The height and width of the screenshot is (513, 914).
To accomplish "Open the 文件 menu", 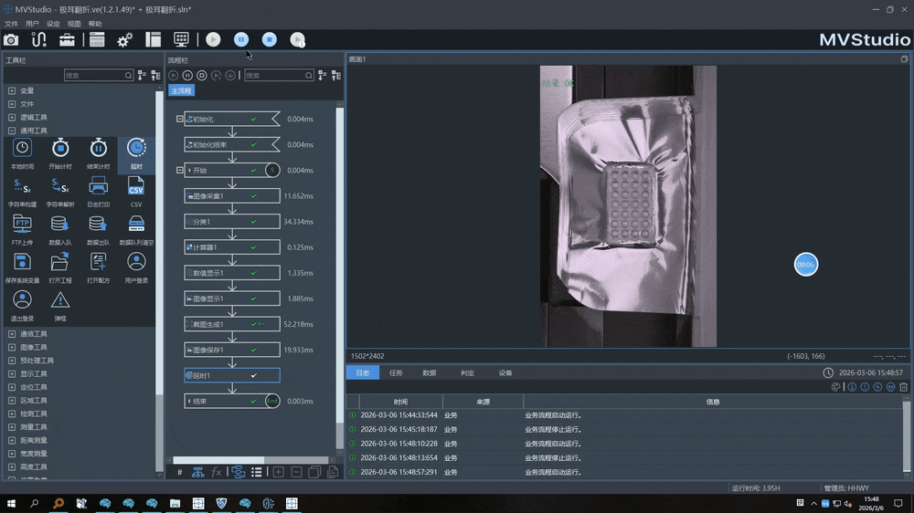I will 11,24.
